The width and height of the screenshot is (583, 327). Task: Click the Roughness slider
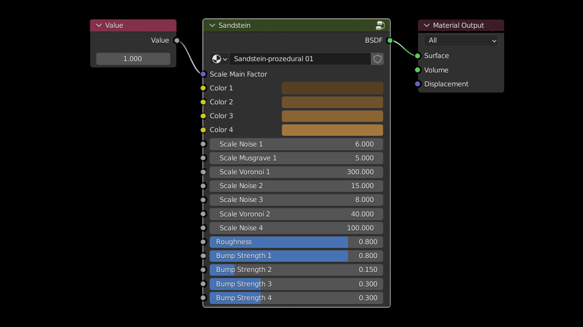click(296, 242)
